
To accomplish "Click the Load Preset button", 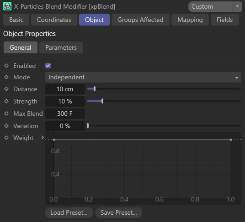I will click(69, 212).
